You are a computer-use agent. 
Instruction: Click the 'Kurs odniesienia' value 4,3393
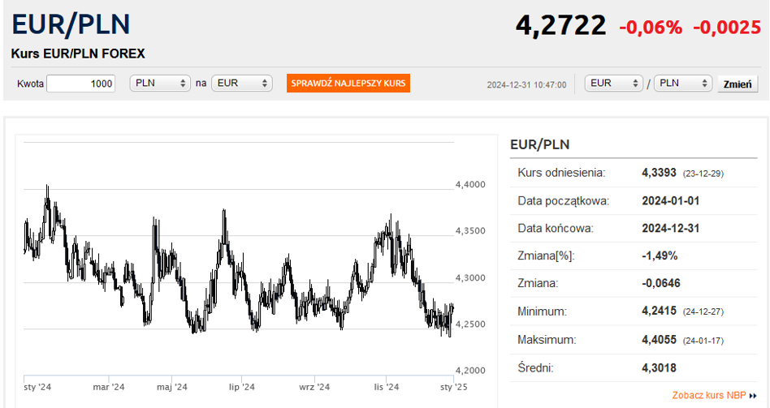659,173
